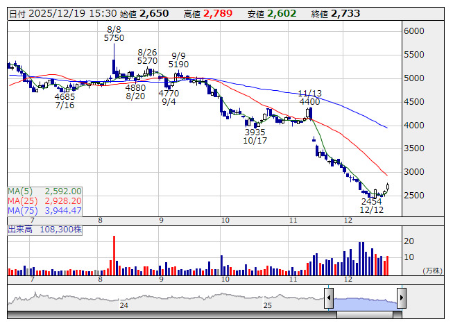The height and width of the screenshot is (326, 453).
Task: Click the 終値 2,733 closing price
Action: [336, 14]
